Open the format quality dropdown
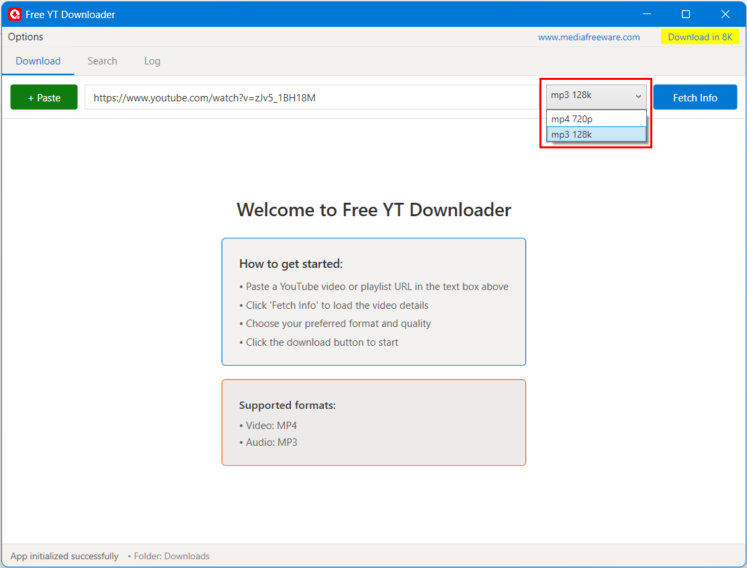747x568 pixels. click(x=595, y=96)
